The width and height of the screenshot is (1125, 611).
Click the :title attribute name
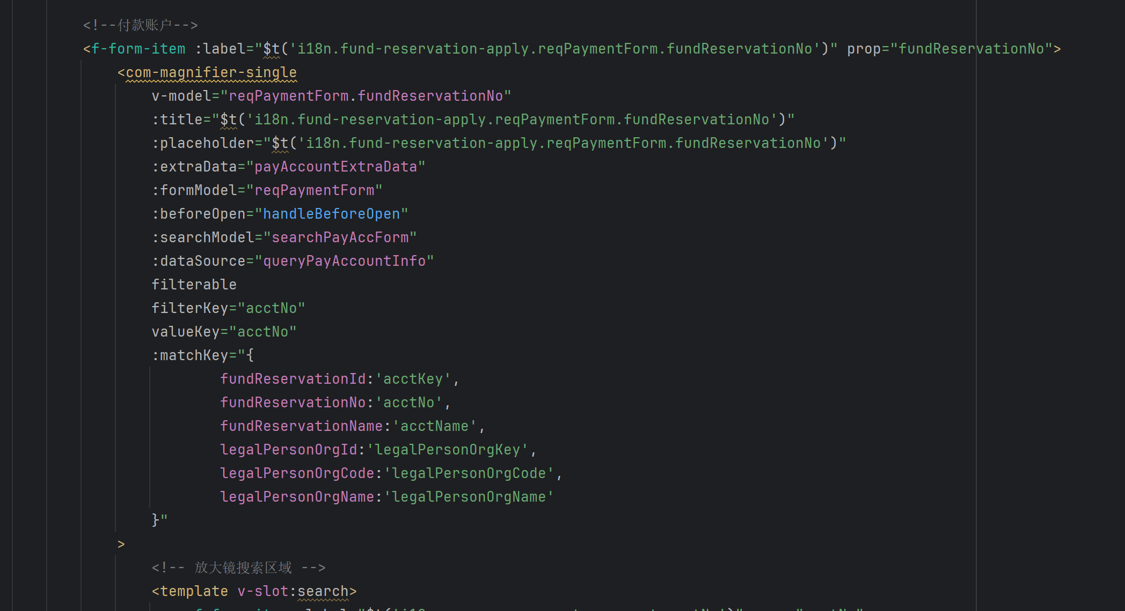coord(177,120)
